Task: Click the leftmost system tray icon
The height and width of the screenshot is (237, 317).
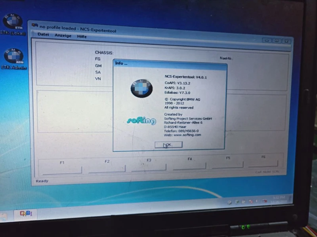Action: [x=229, y=202]
